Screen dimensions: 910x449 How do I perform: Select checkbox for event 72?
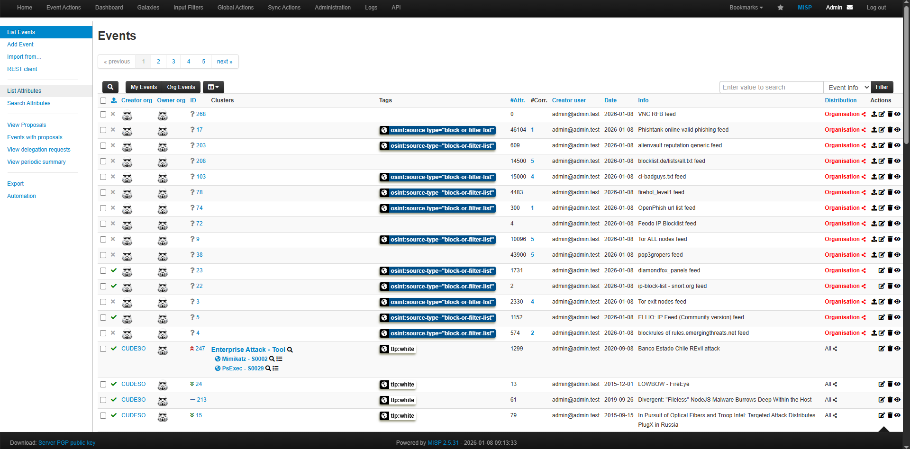click(103, 224)
